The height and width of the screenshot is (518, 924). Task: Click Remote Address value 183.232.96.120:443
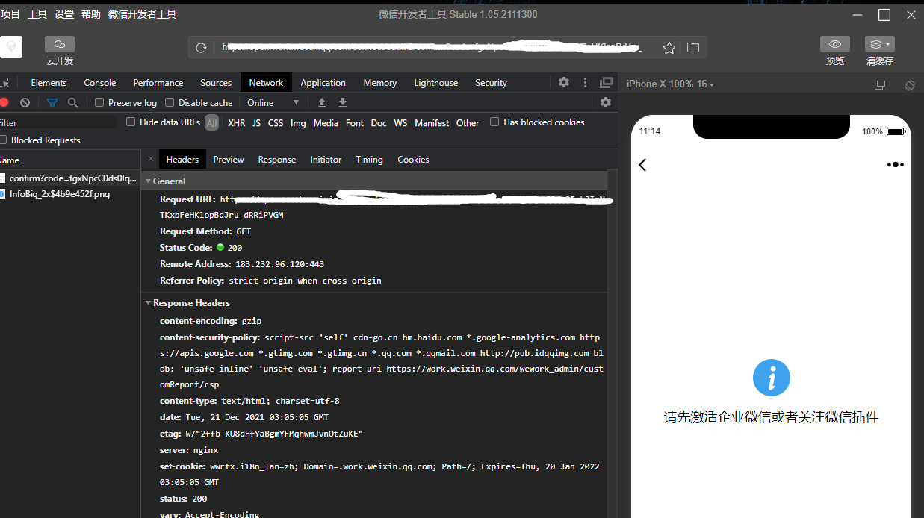279,264
